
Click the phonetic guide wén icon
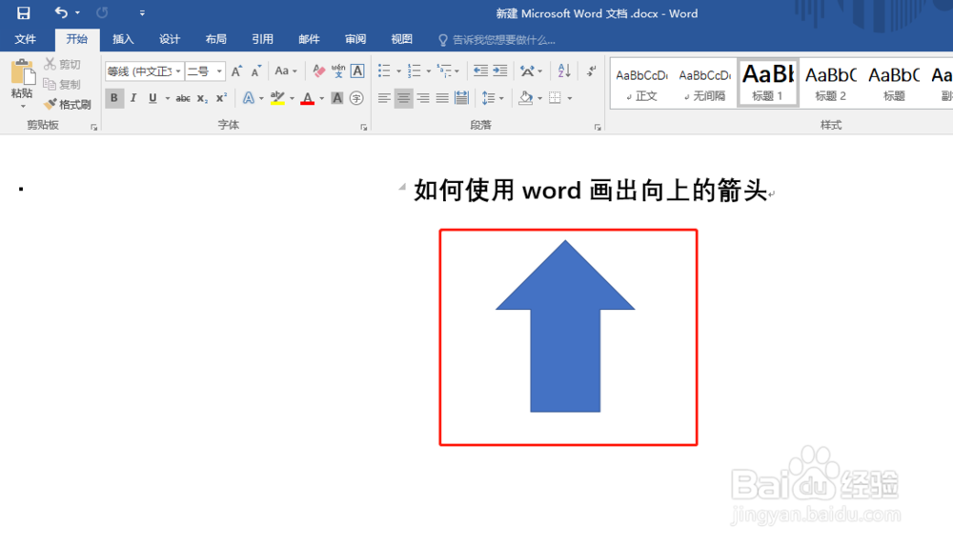pos(338,71)
